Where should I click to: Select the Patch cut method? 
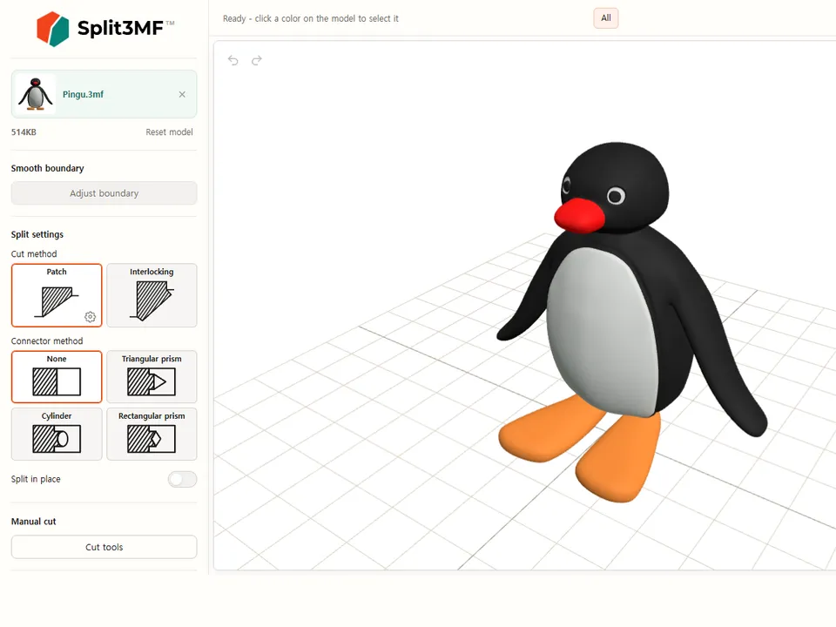(x=57, y=295)
